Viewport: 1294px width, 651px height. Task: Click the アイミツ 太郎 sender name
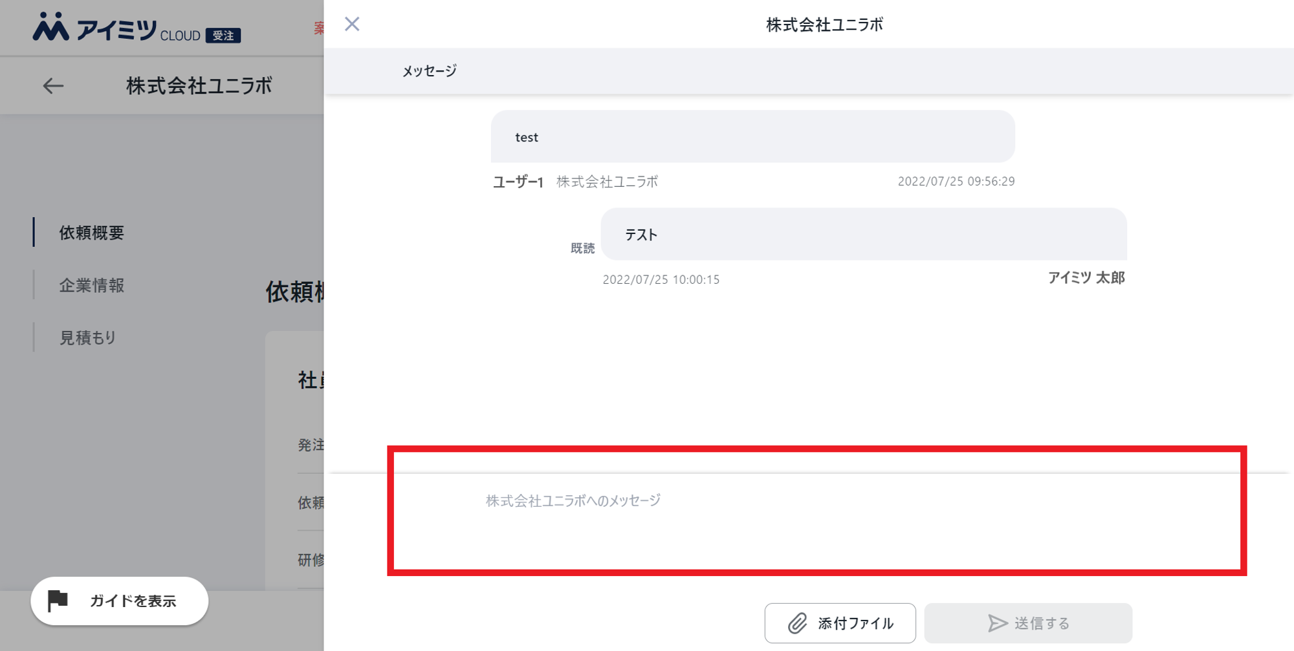(1086, 278)
